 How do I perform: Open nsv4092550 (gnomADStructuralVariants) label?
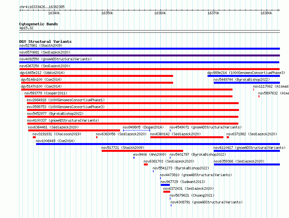tap(56, 59)
